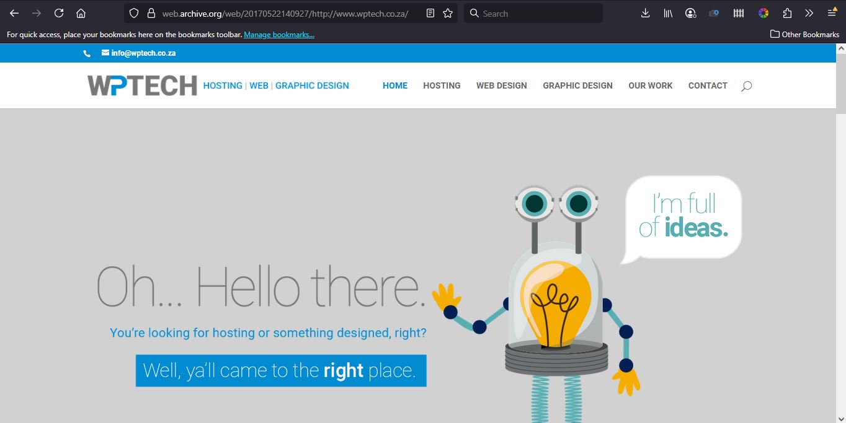
Task: Open the Other Bookmarks folder
Action: [x=804, y=35]
